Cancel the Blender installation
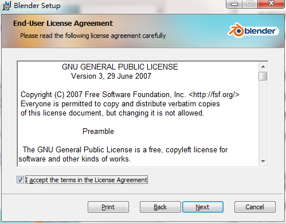The height and width of the screenshot is (223, 286). point(255,207)
